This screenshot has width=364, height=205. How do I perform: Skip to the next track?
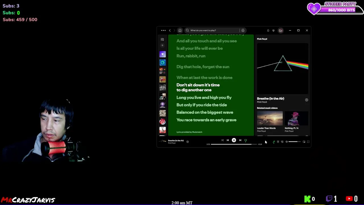click(x=240, y=140)
